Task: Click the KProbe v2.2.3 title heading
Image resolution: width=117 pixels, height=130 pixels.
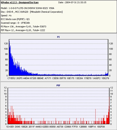Action: tap(20, 2)
